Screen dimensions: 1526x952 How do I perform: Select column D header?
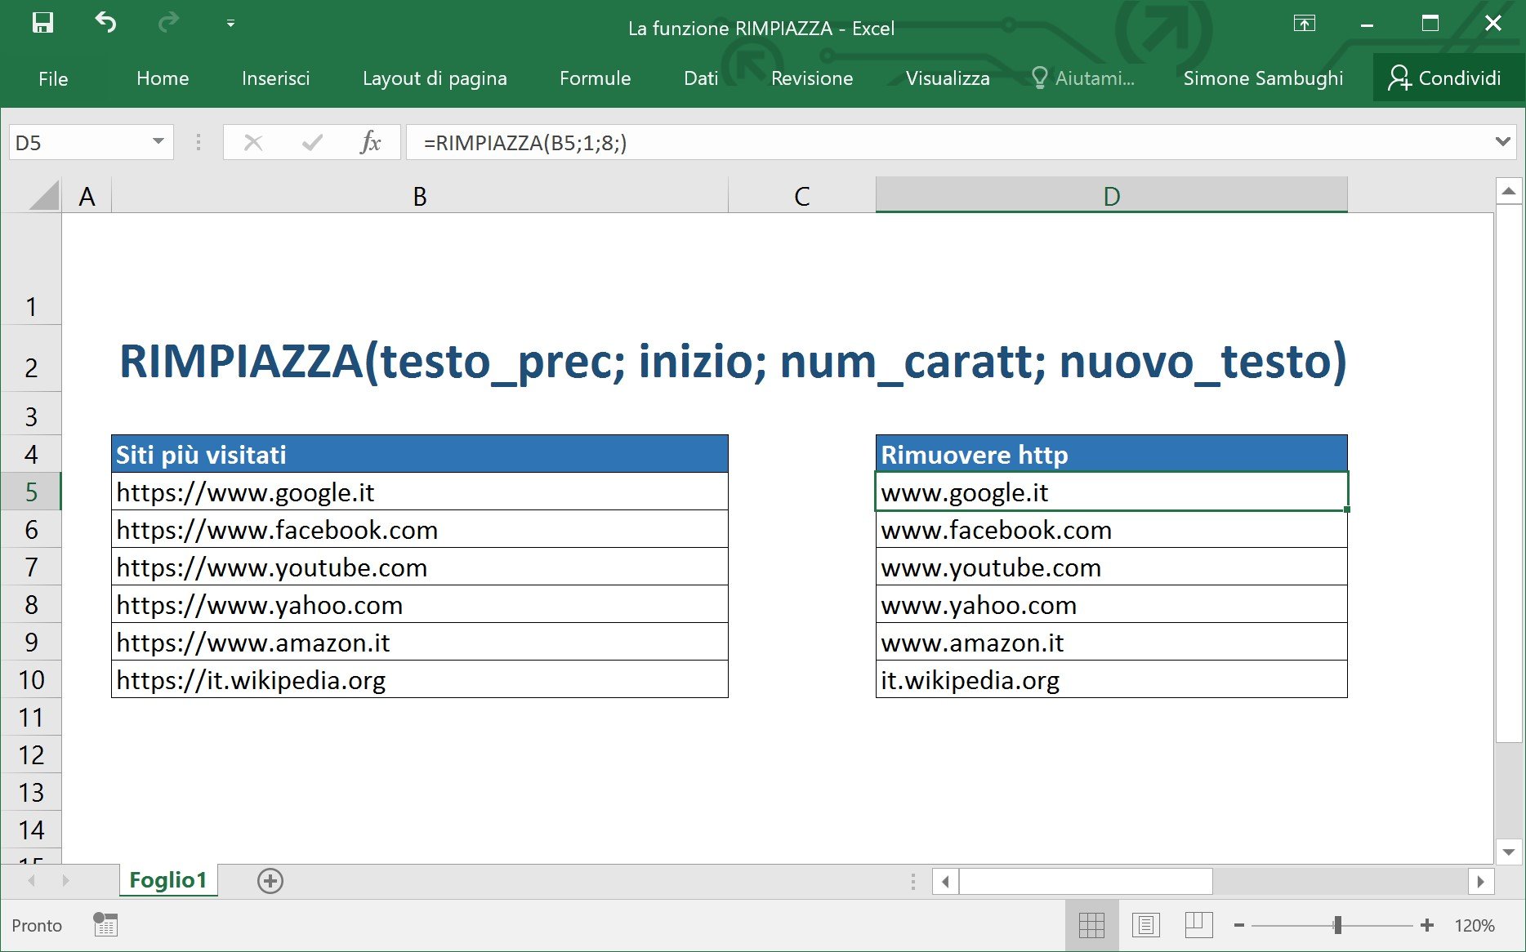click(1112, 196)
